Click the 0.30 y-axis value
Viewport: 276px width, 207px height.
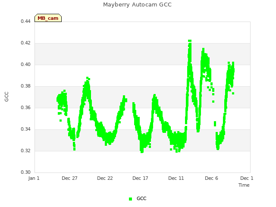click(x=26, y=172)
